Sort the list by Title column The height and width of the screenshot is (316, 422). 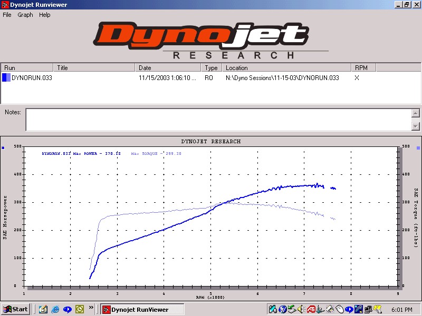[94, 68]
